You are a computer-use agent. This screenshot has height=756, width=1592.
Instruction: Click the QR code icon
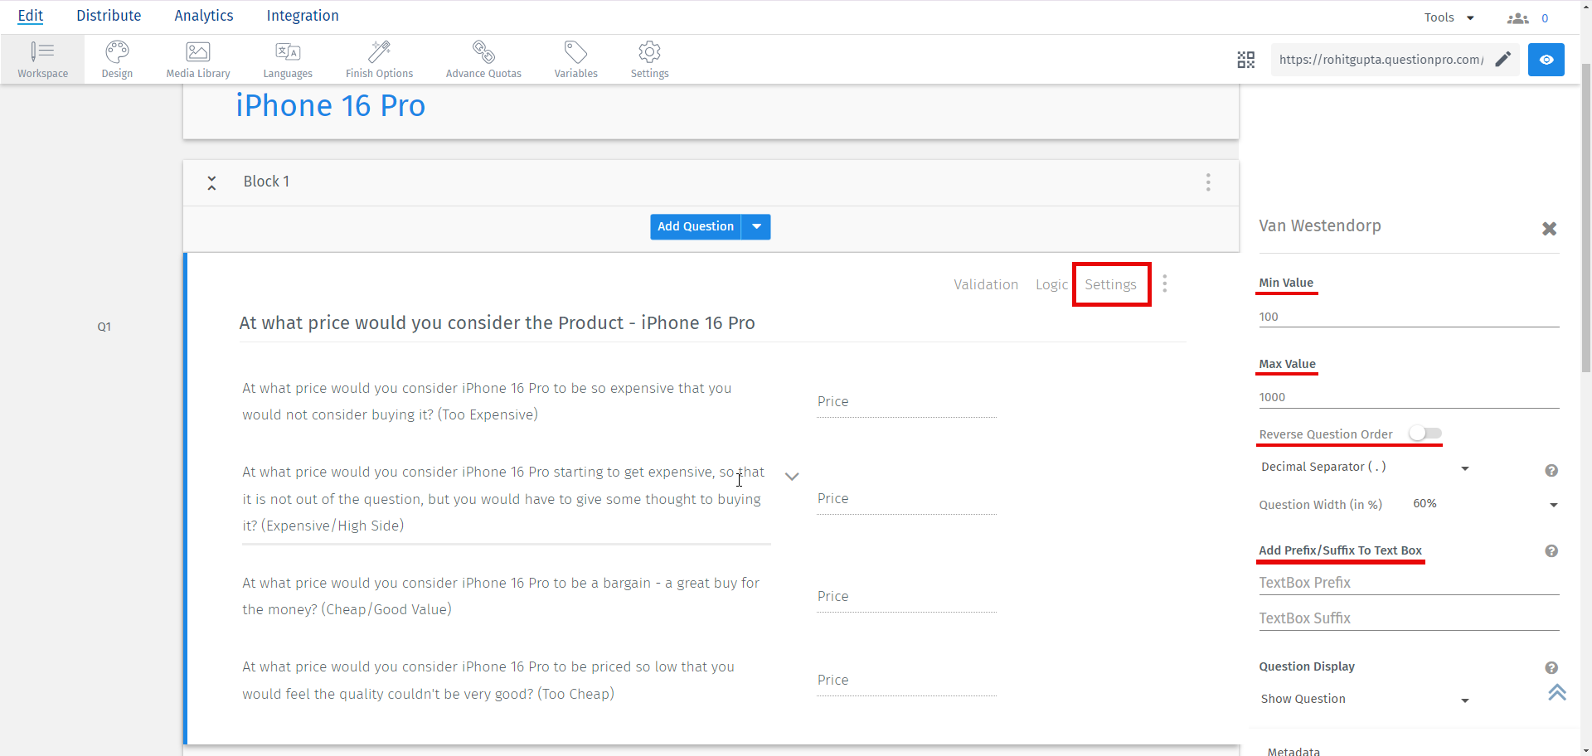point(1245,60)
